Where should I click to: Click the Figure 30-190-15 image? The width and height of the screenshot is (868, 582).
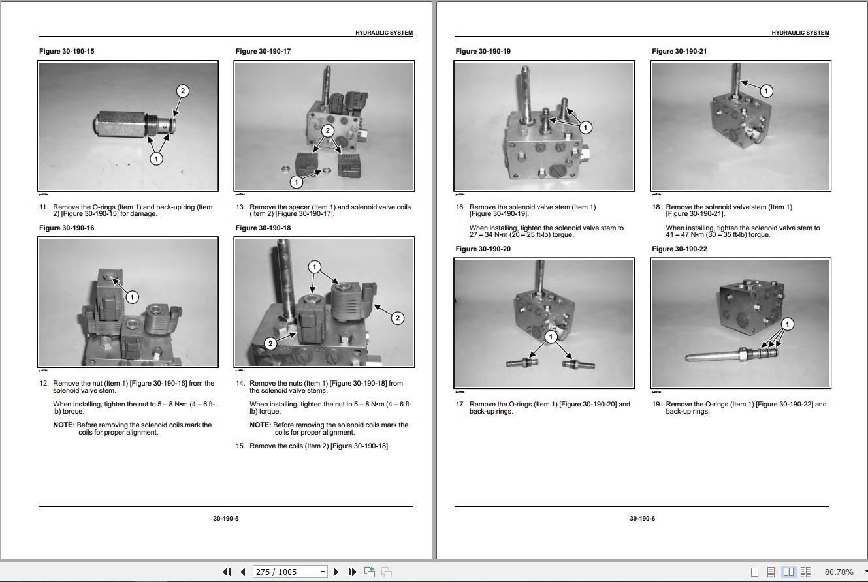128,126
